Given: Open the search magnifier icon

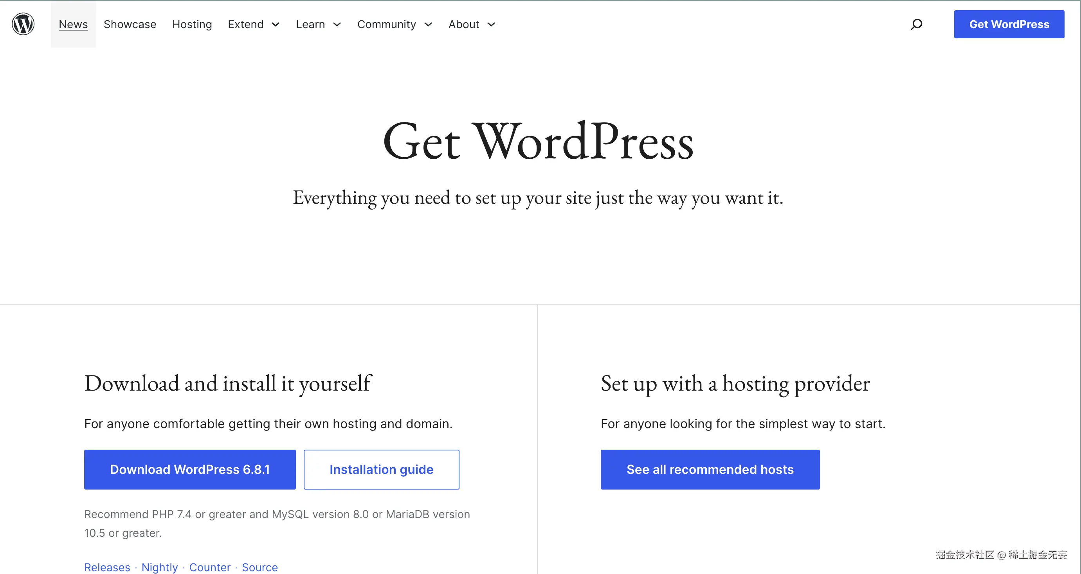Looking at the screenshot, I should pos(916,24).
